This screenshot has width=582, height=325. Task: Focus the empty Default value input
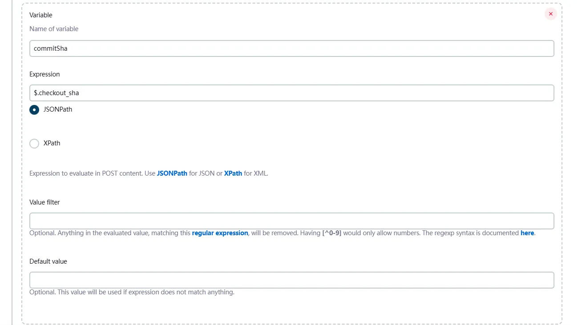[292, 280]
